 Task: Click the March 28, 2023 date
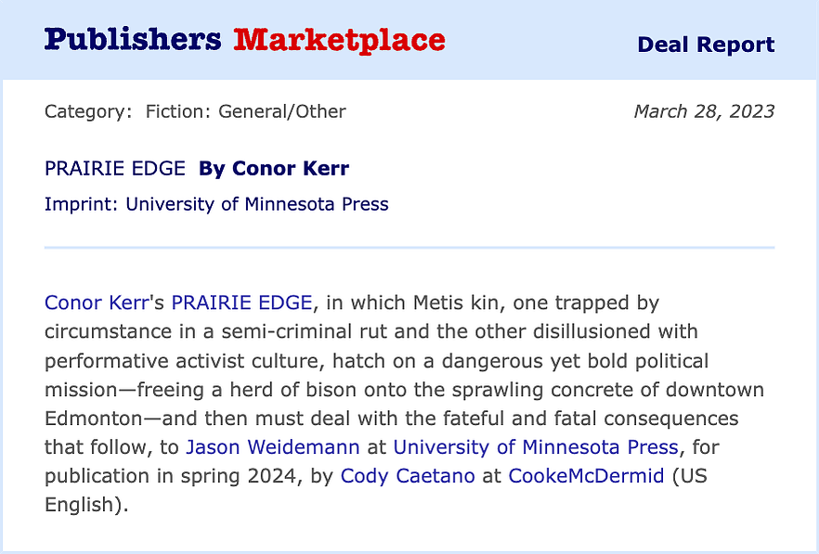(704, 111)
